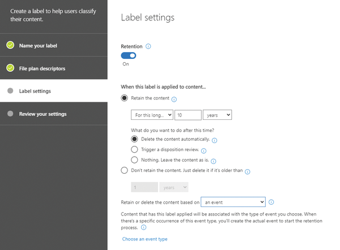Viewport: 340px width, 250px height.
Task: Turn off the Retention toggle switch
Action: pyautogui.click(x=129, y=55)
